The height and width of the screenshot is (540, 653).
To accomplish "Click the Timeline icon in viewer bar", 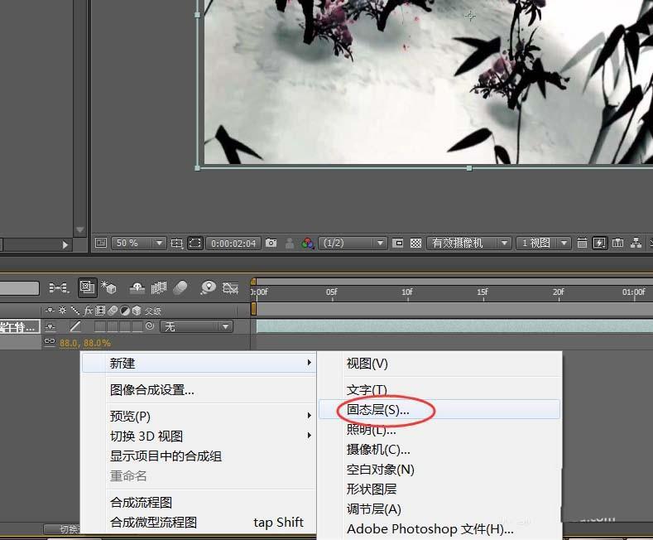I will click(x=617, y=243).
